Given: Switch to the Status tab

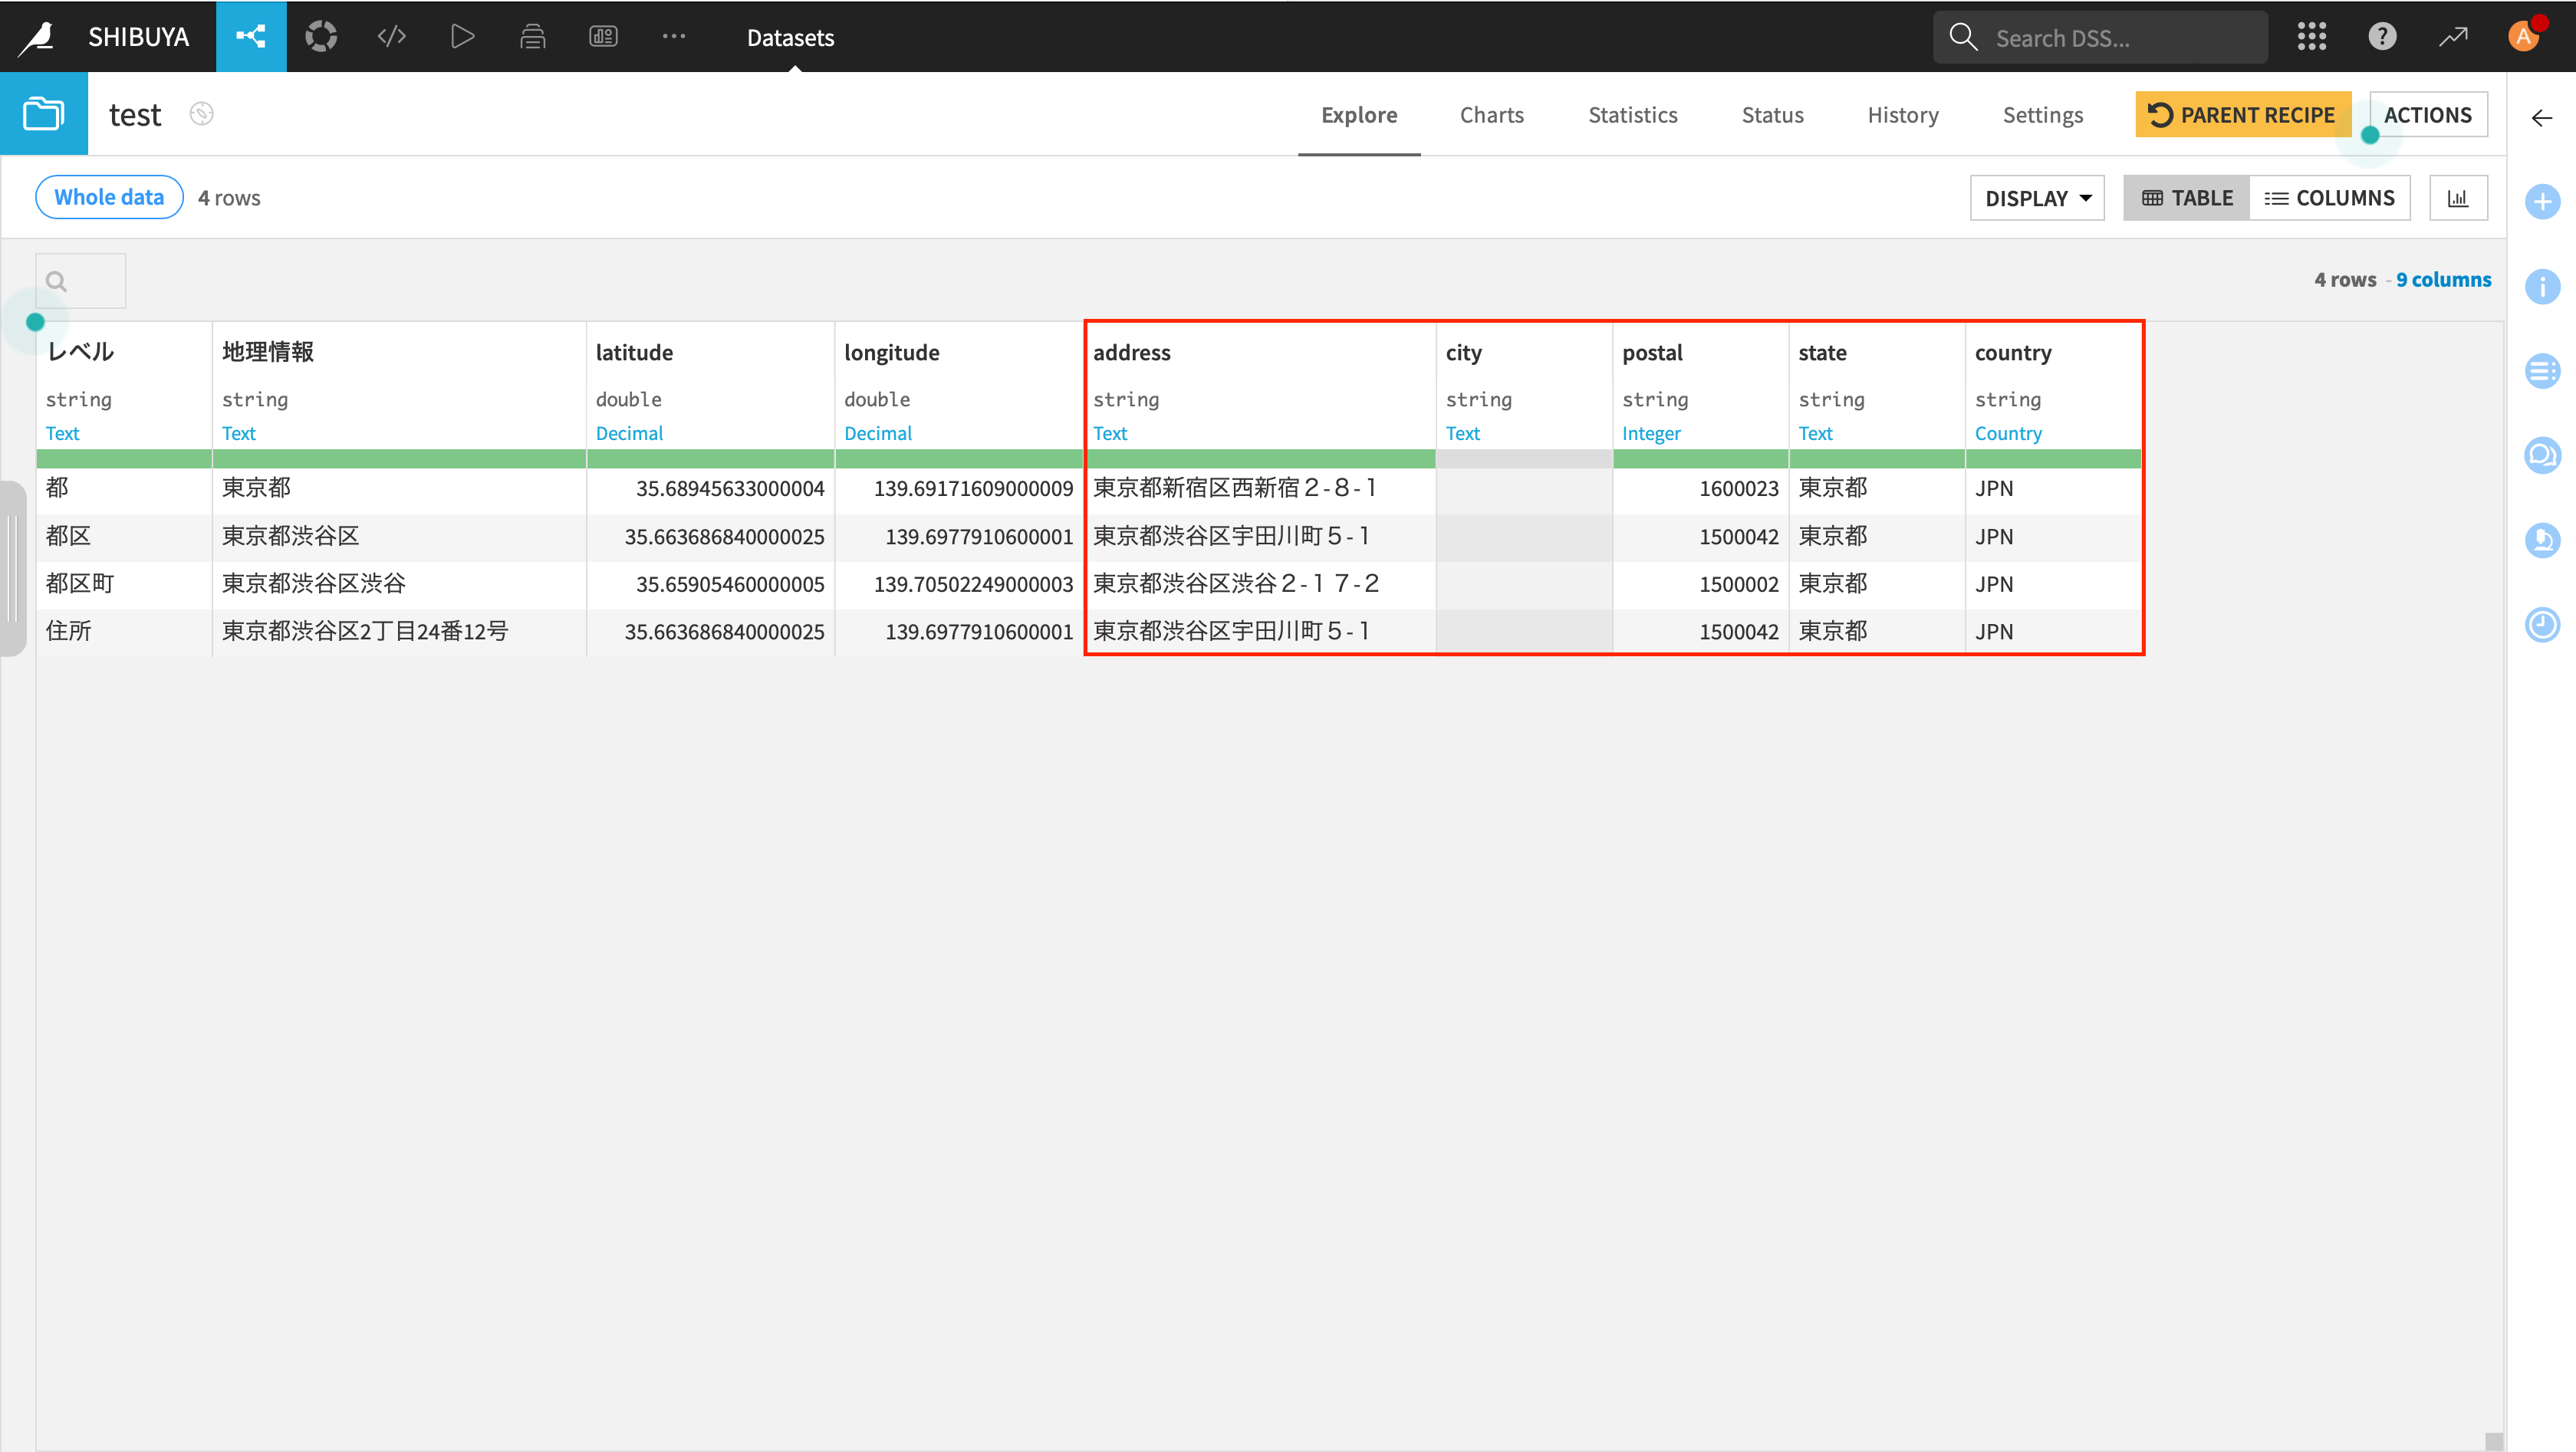Looking at the screenshot, I should (x=1772, y=114).
